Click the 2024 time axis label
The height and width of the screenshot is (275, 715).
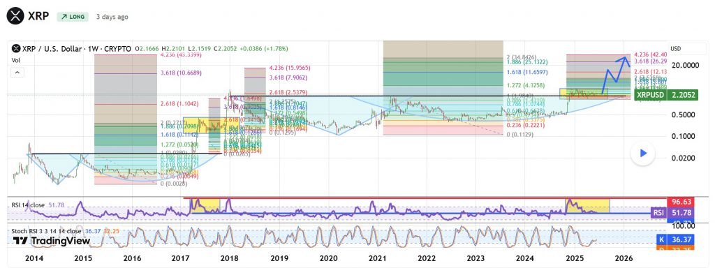525,258
